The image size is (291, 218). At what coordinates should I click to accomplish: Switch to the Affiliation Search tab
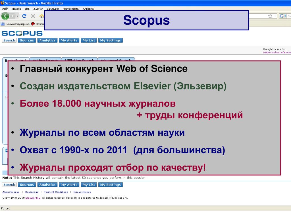coord(79,59)
